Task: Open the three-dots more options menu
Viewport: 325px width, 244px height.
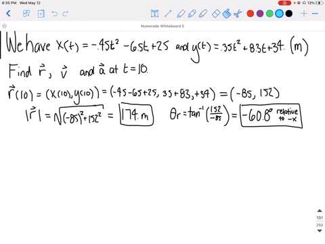Action: (315, 14)
